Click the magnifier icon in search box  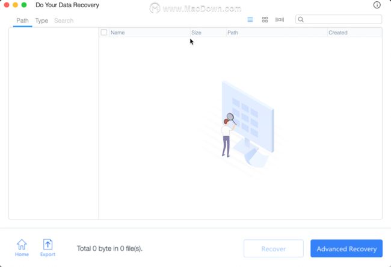[x=301, y=19]
